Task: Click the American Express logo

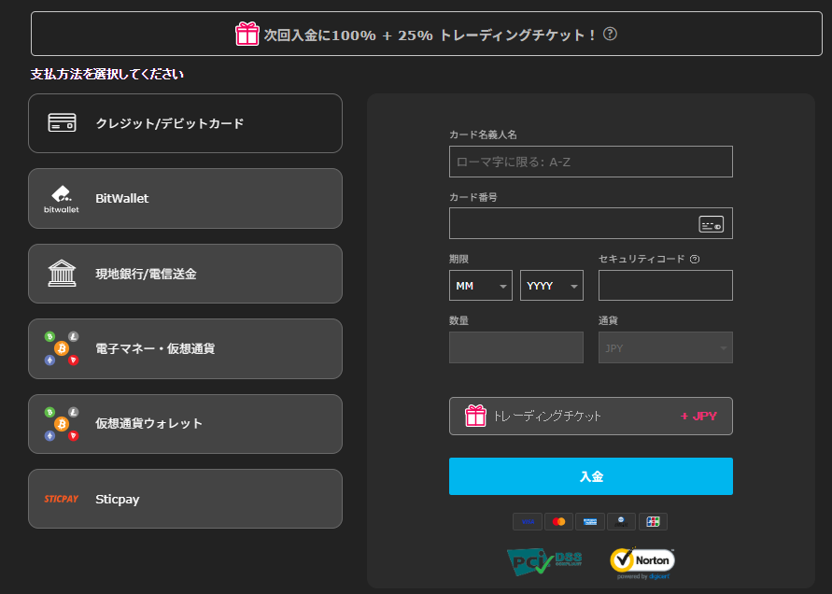Action: [589, 522]
